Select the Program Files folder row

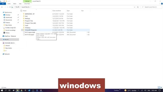pyautogui.click(x=55, y=21)
